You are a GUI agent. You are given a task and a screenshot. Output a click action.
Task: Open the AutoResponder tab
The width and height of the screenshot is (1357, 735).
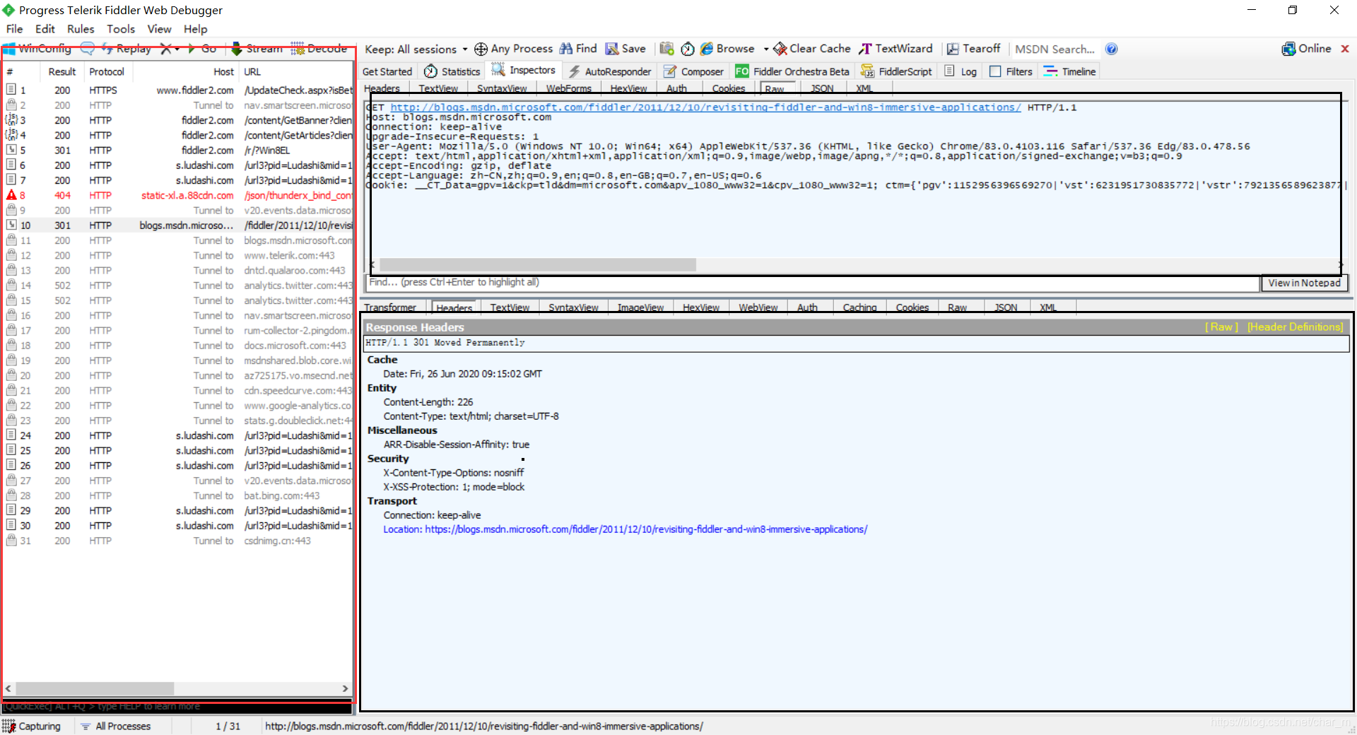point(610,71)
